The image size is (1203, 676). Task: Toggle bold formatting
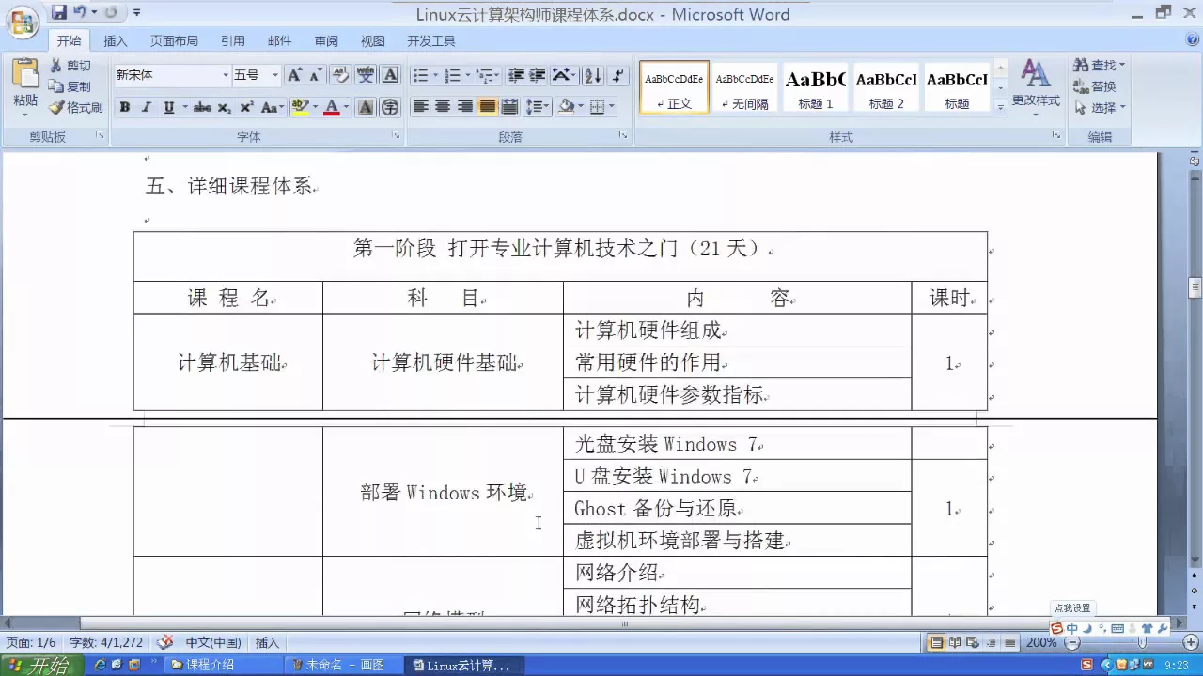click(124, 107)
